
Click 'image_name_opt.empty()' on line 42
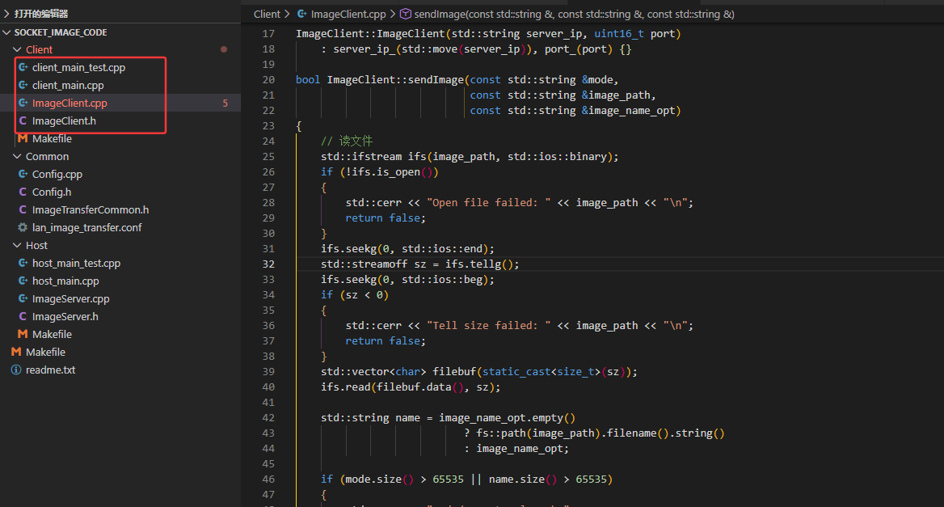pyautogui.click(x=507, y=418)
